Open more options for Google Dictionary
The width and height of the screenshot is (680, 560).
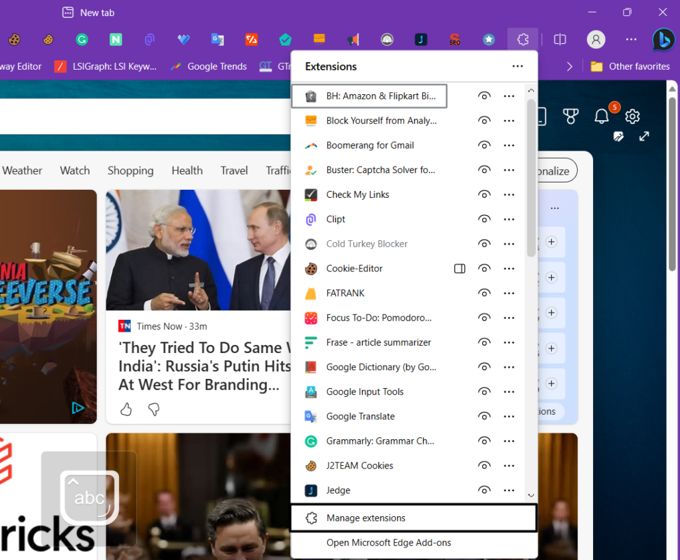click(x=509, y=367)
